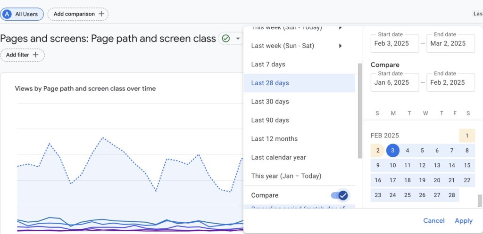Select February 28 in the calendar
This screenshot has height=234, width=483.
452,195
